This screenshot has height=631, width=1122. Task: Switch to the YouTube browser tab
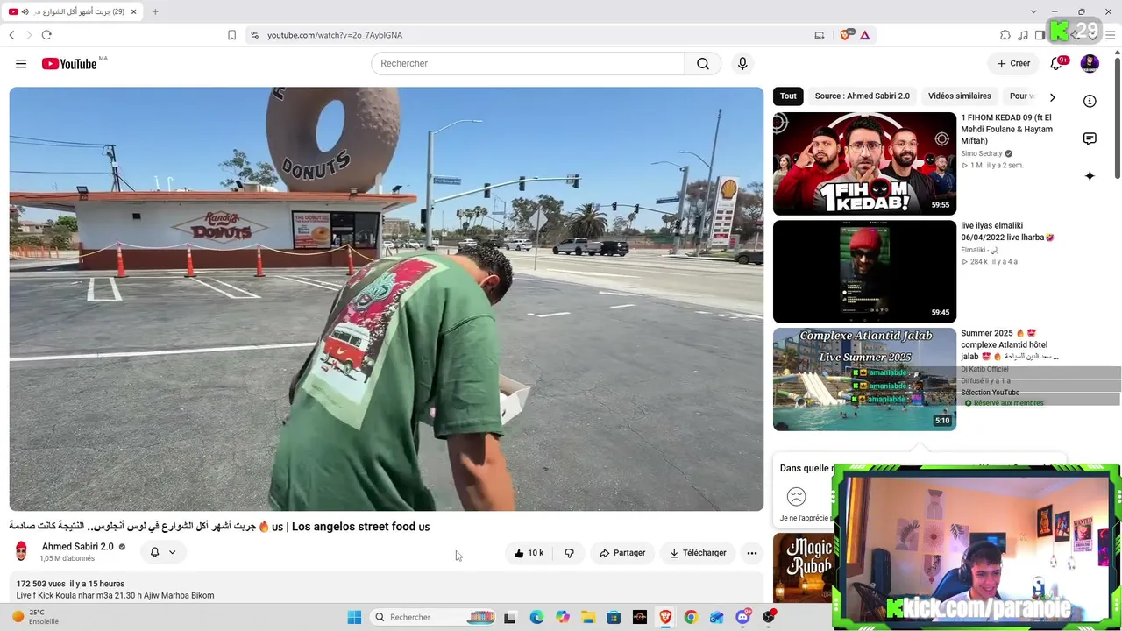pyautogui.click(x=72, y=11)
